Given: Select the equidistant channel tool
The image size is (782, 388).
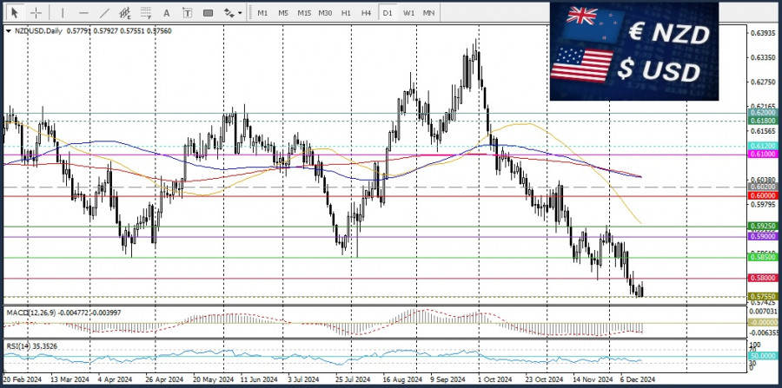Looking at the screenshot, I should point(124,12).
